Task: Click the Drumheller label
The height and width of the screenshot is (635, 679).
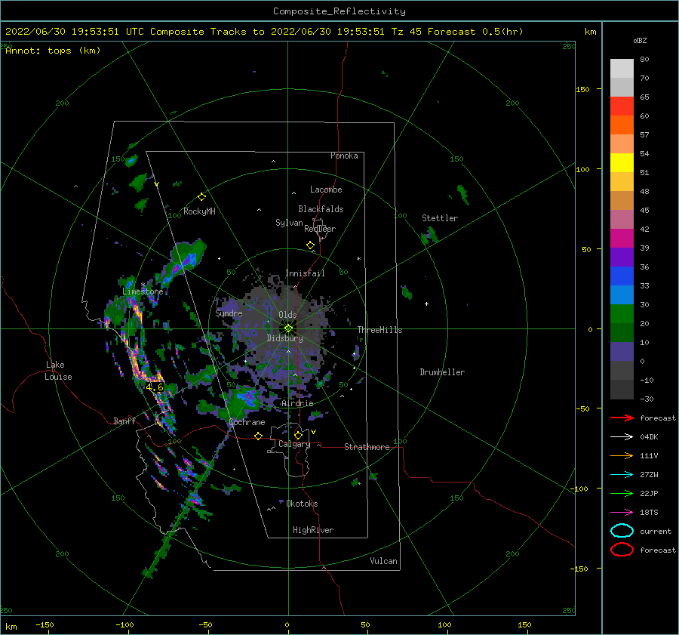Action: tap(442, 372)
